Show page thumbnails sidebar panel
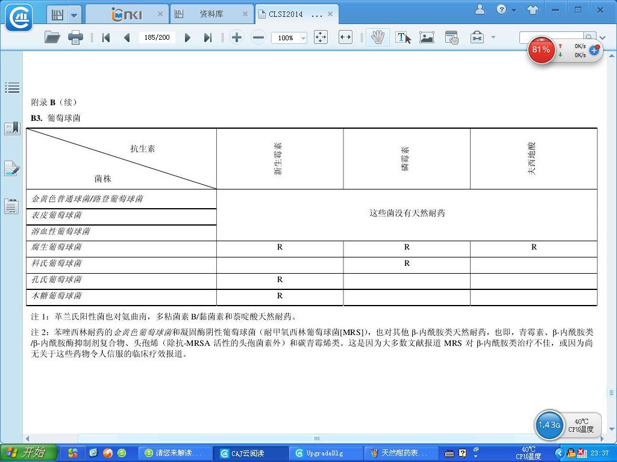Screen dimensions: 617x462 point(12,128)
